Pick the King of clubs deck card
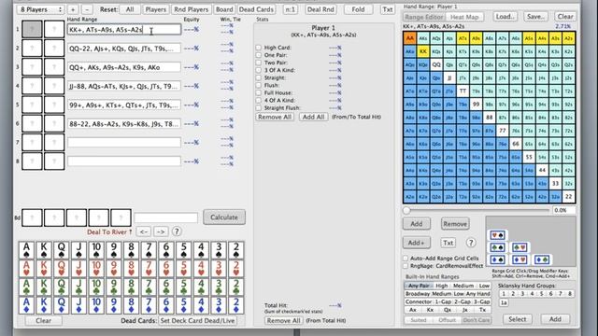The image size is (598, 336). [44, 287]
